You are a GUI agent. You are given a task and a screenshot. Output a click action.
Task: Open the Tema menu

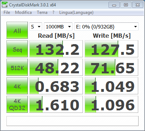[x=42, y=12]
